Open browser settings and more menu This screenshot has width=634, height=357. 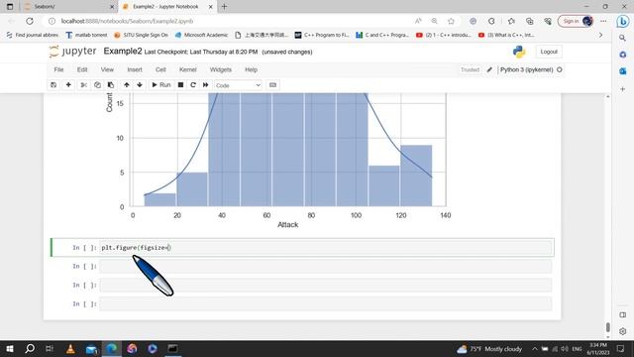pos(603,21)
